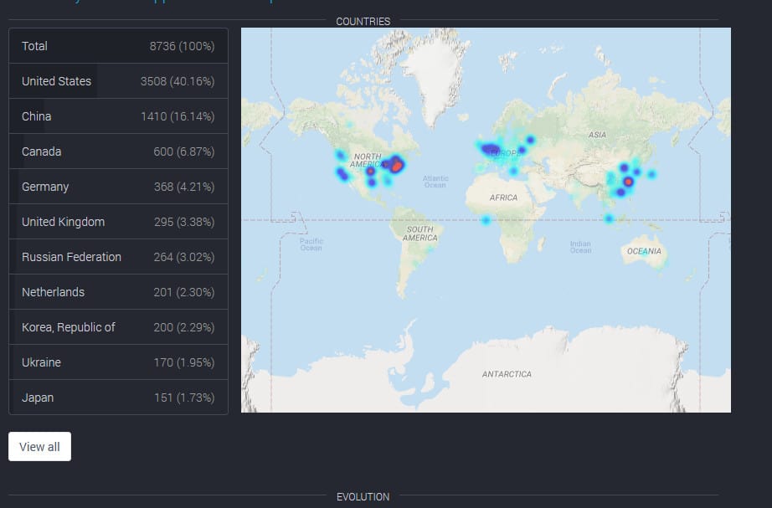Image resolution: width=772 pixels, height=508 pixels.
Task: Click Greenland on the map
Action: [x=435, y=74]
